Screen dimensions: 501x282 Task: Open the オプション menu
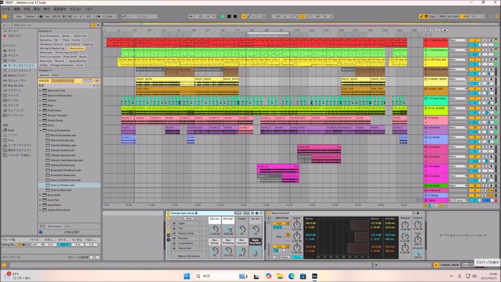pos(75,9)
